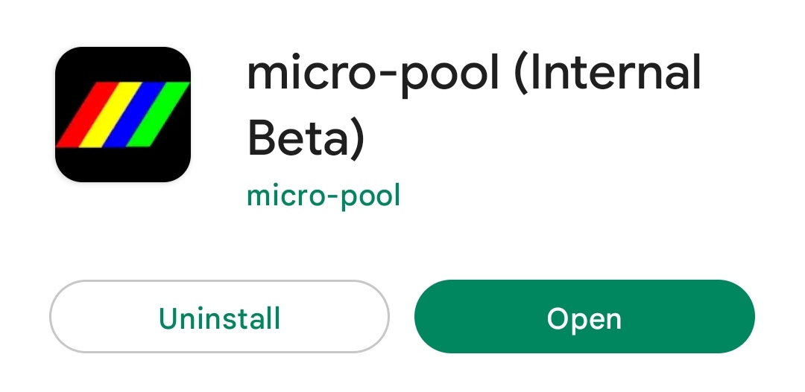
Task: View the developer page under the title
Action: [x=323, y=196]
